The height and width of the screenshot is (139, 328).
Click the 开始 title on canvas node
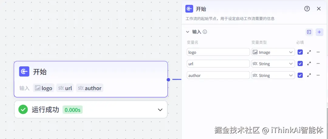(40, 72)
